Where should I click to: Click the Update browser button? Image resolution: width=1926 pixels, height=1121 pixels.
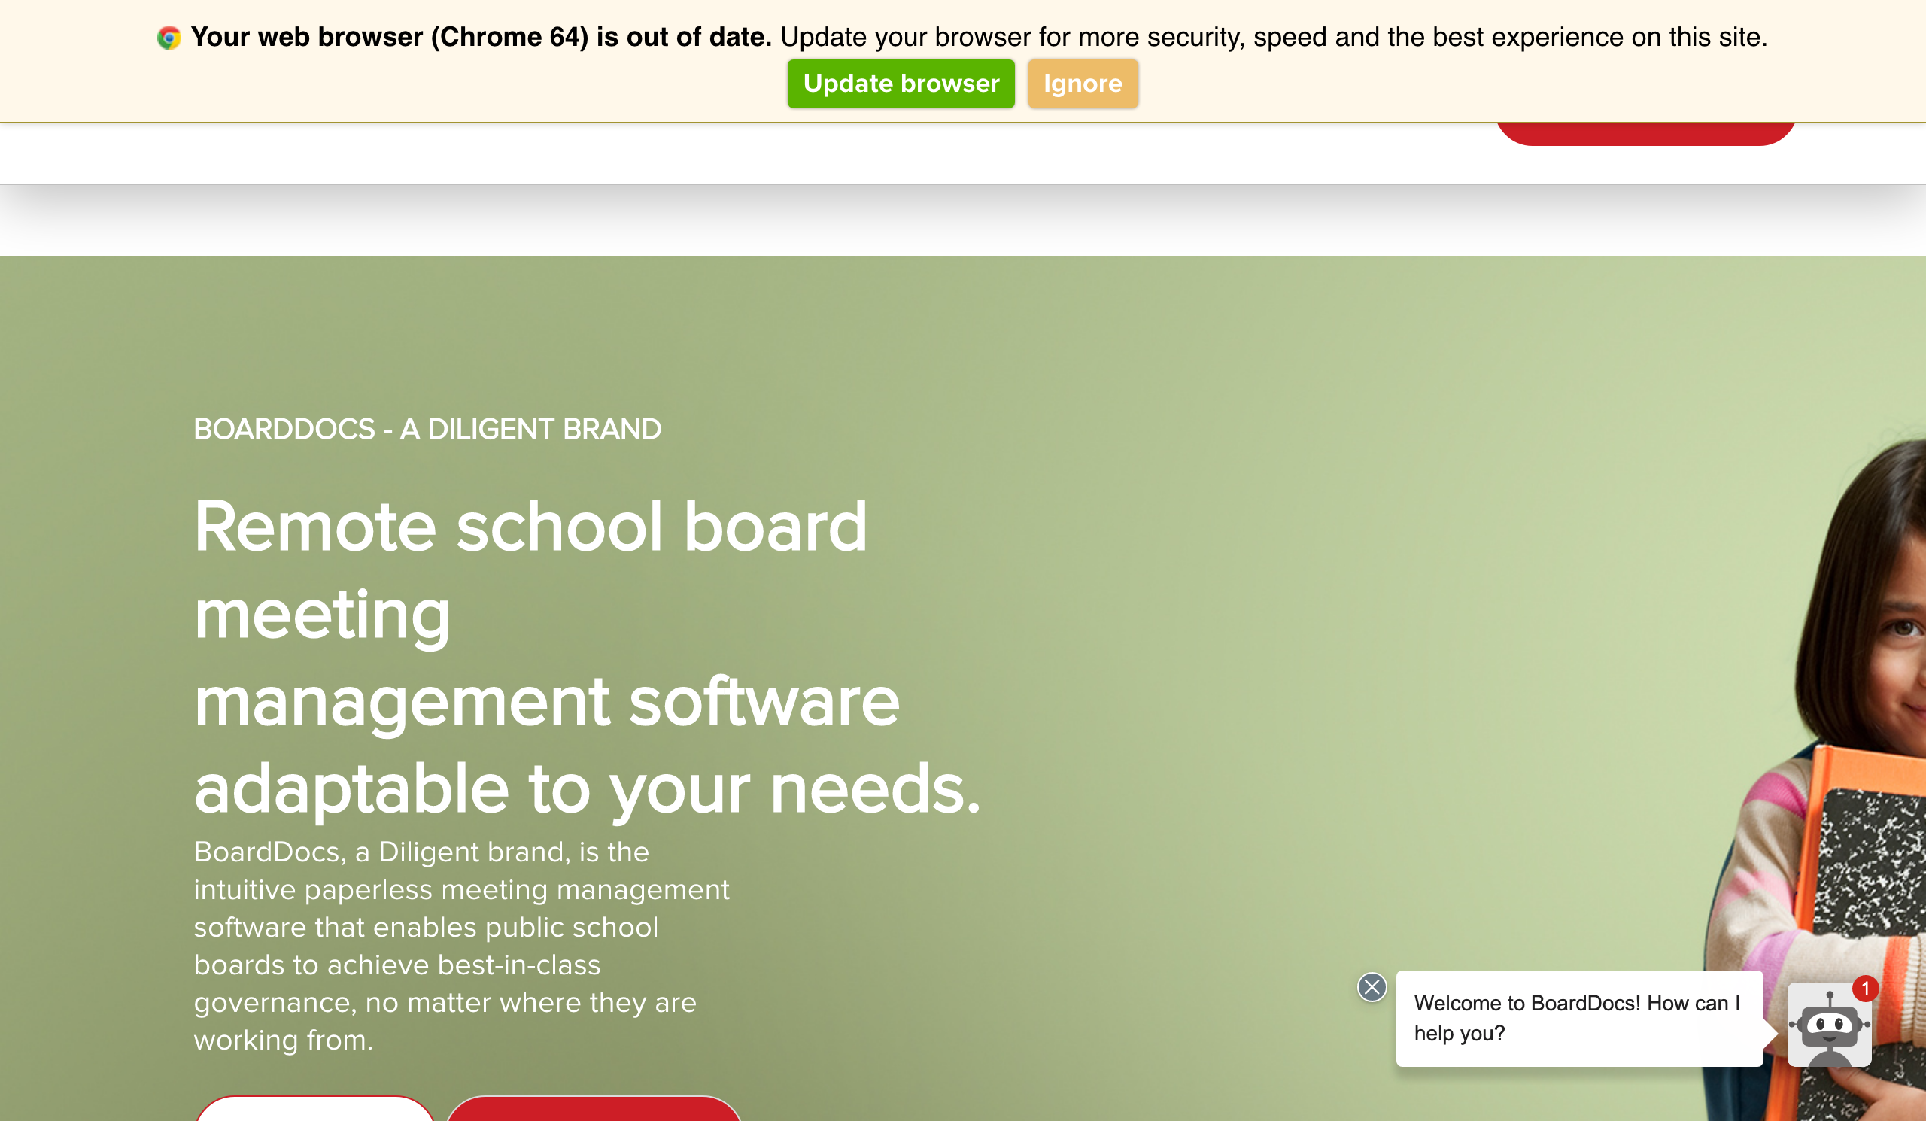pyautogui.click(x=901, y=84)
